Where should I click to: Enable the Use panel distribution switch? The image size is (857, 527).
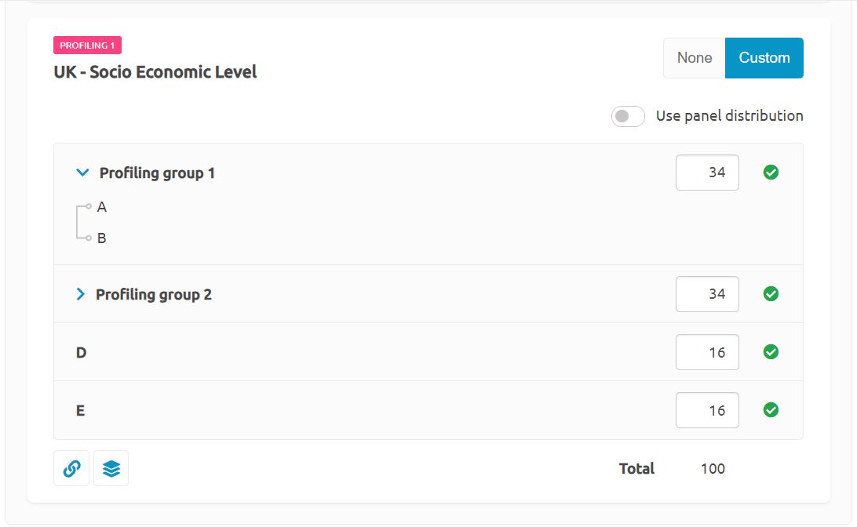point(628,116)
